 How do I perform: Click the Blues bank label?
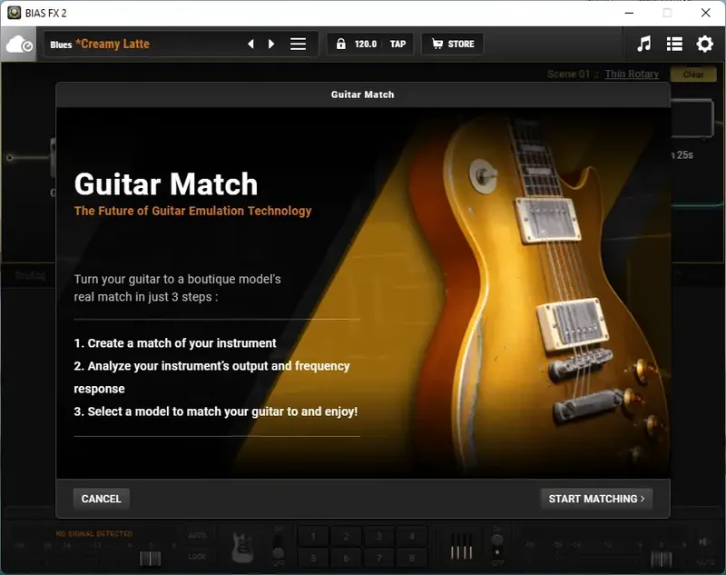coord(61,45)
